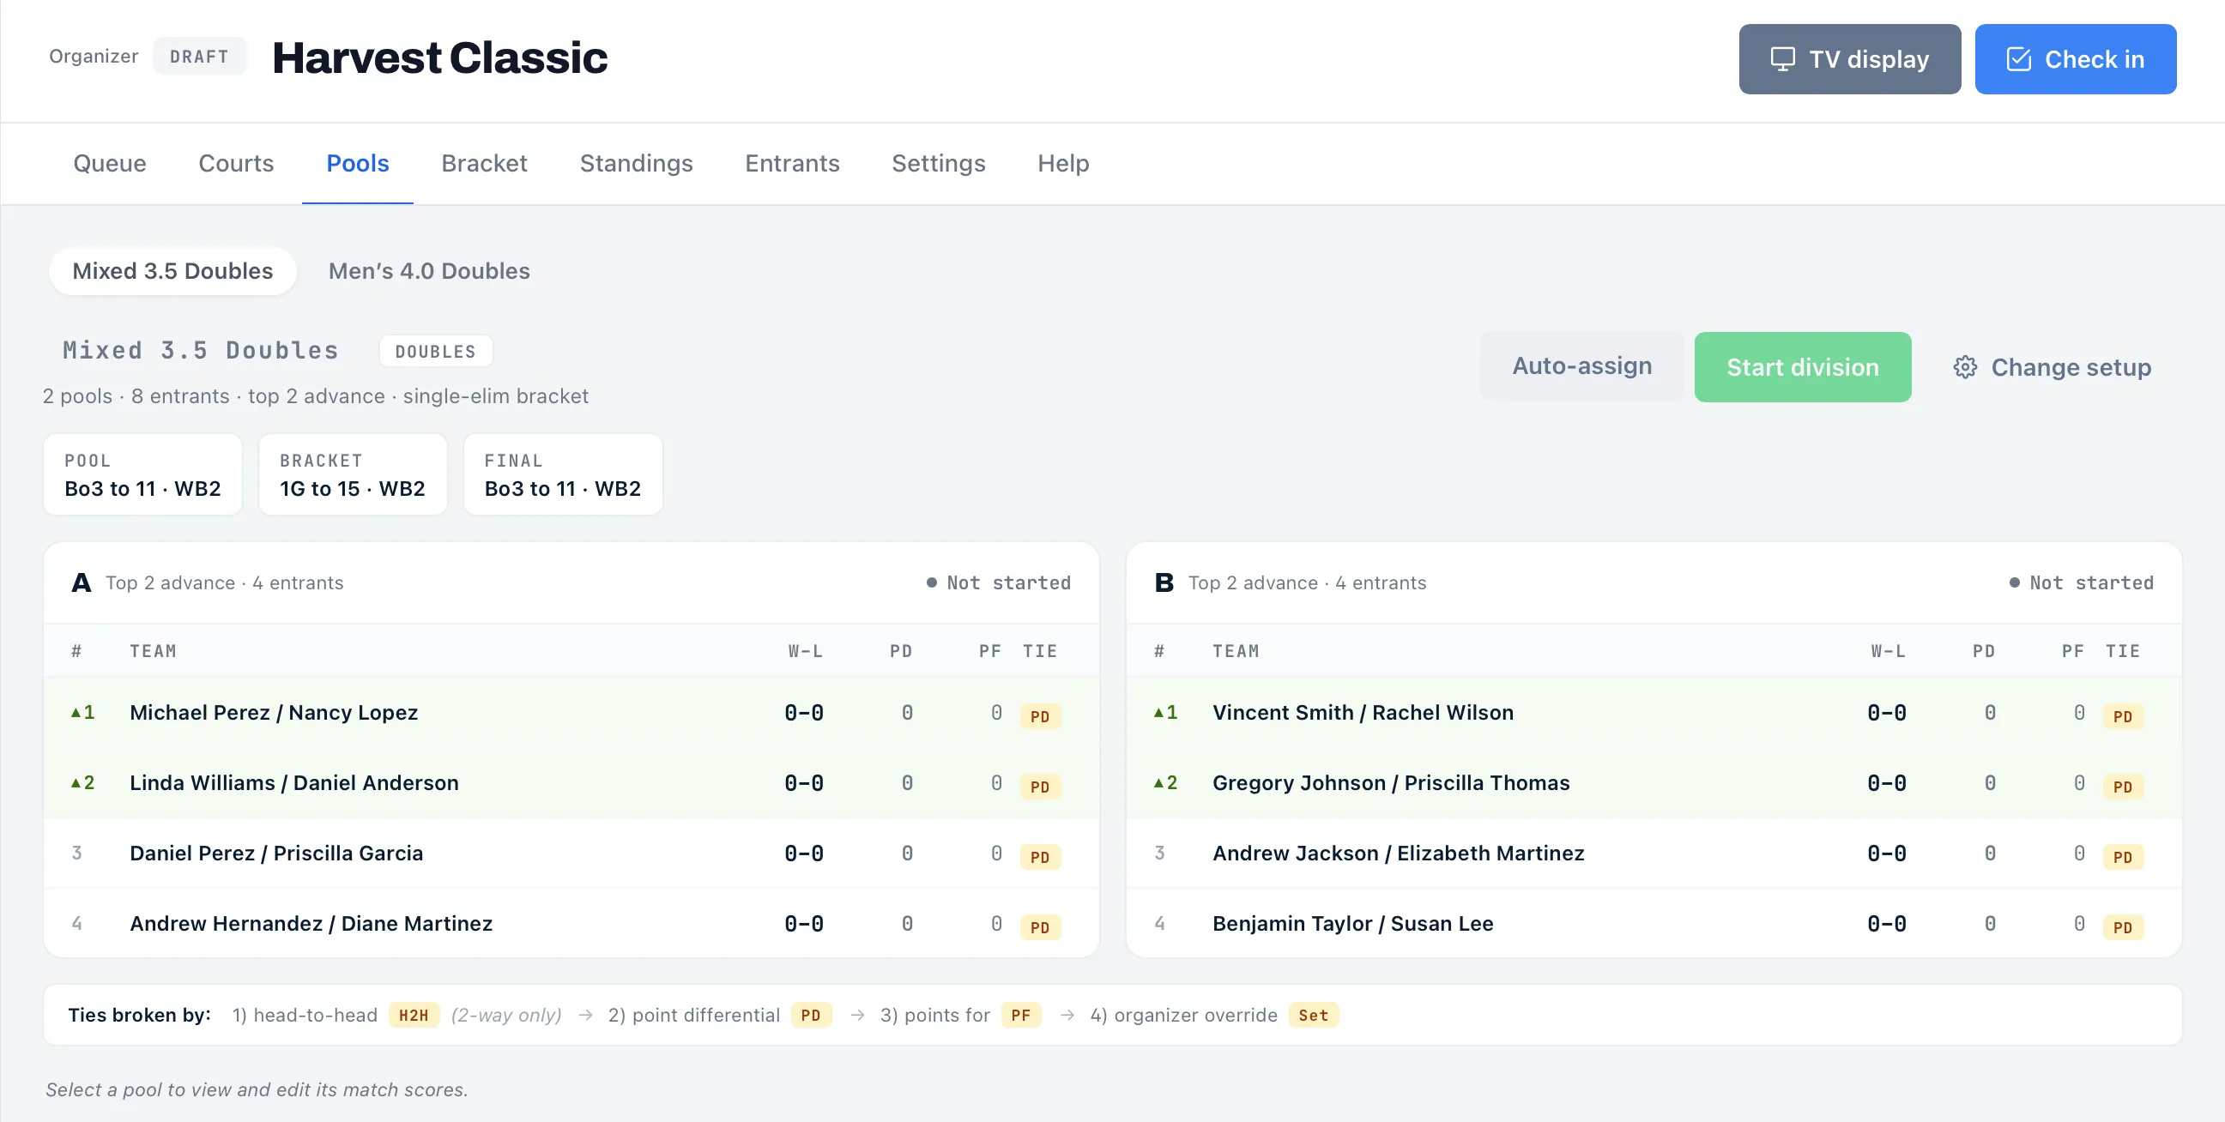Click the Gregory Johnson / Priscilla Thomas team
Viewport: 2225px width, 1122px height.
1391,782
